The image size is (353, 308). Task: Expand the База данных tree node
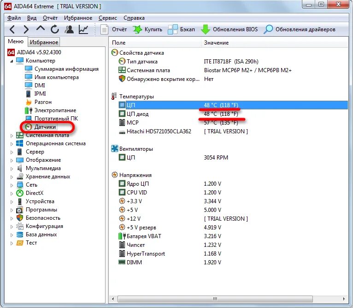tap(12, 235)
